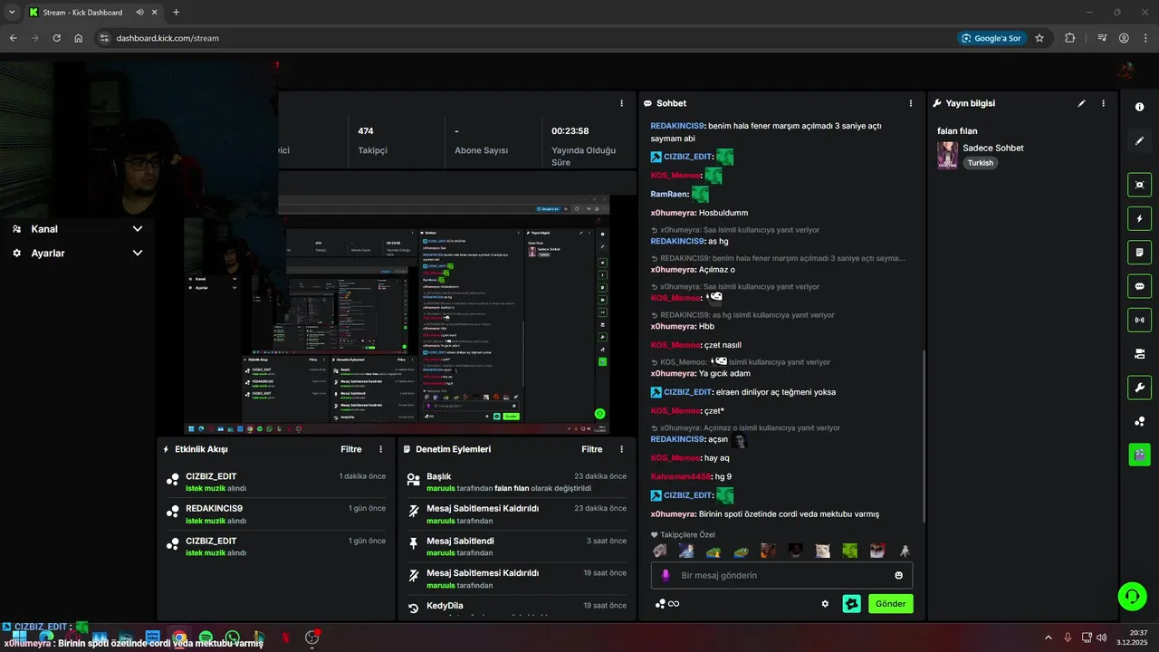Screen dimensions: 1159x652
Task: Open Etkinlik Akışı three-dot menu
Action: click(380, 449)
